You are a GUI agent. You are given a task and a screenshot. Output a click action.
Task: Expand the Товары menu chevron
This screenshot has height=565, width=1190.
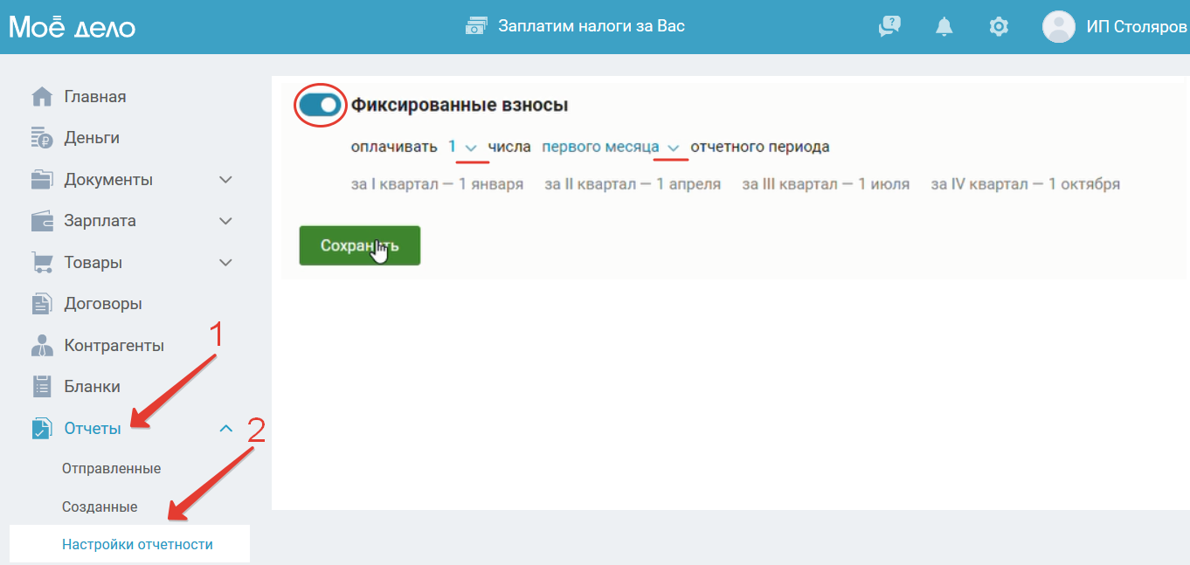coord(225,263)
